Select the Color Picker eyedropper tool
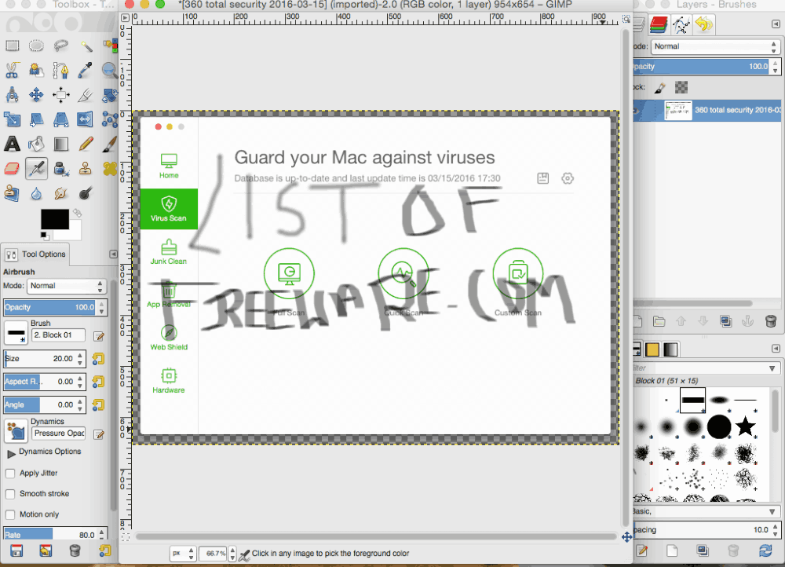785x567 pixels. pos(86,70)
